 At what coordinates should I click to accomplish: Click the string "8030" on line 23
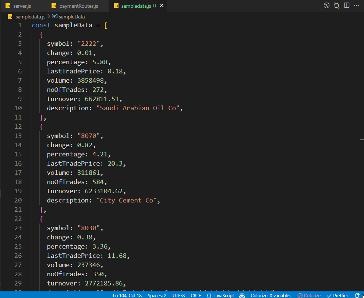[88, 228]
